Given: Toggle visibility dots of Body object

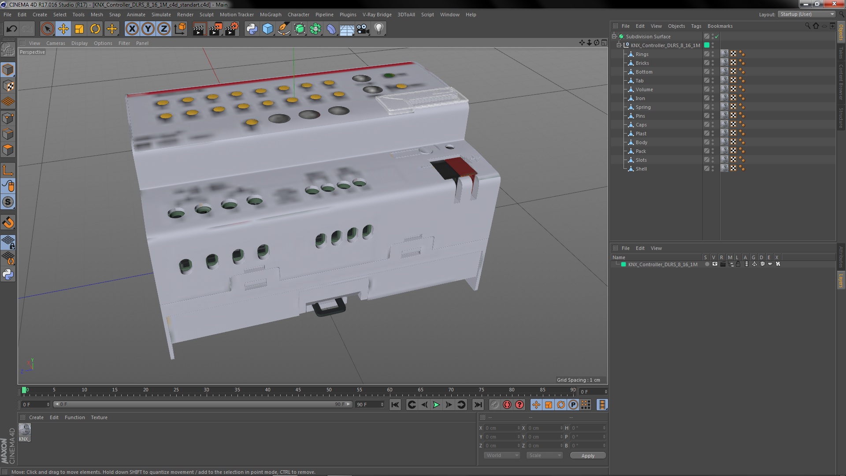Looking at the screenshot, I should click(x=713, y=142).
